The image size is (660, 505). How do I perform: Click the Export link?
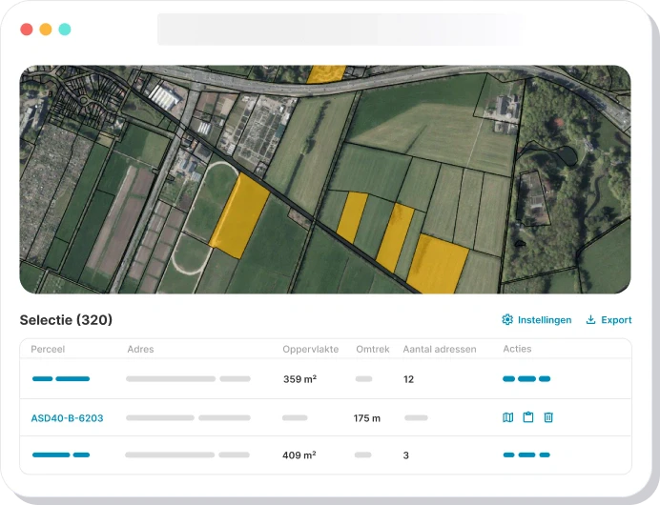click(616, 320)
